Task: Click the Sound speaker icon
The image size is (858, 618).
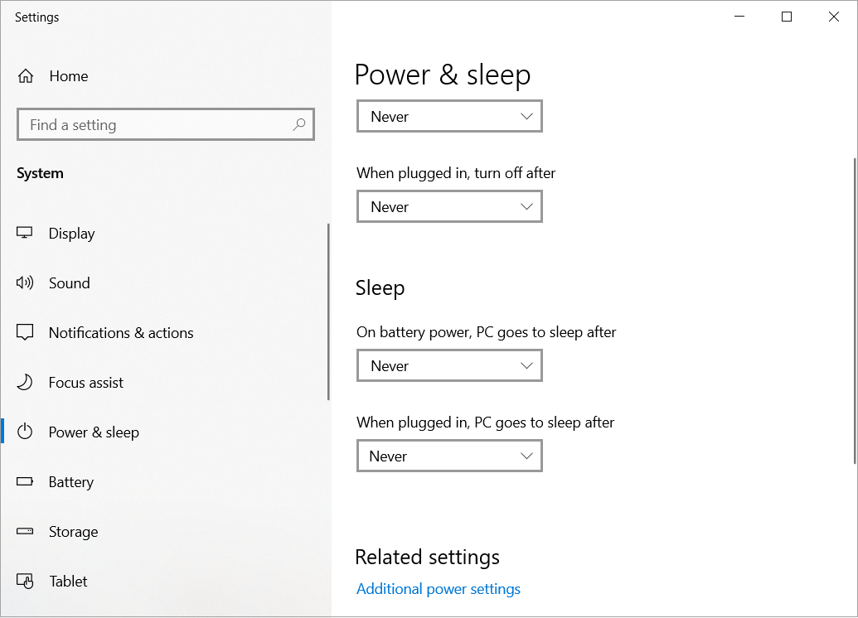Action: point(25,282)
